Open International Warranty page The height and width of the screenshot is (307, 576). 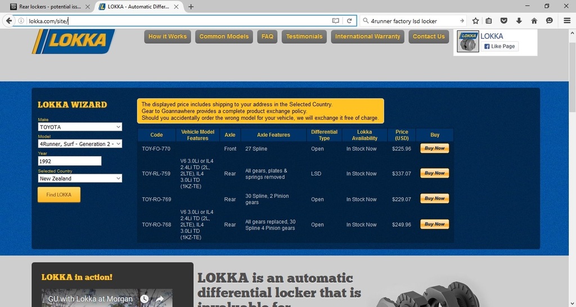click(368, 37)
